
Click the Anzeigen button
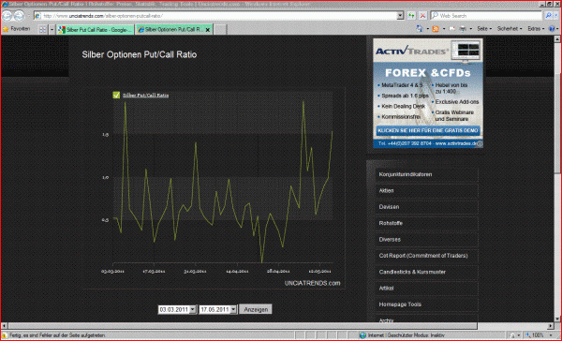[x=256, y=309]
